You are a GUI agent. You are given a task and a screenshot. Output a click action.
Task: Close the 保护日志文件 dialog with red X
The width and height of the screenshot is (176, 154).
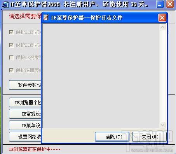[162, 18]
